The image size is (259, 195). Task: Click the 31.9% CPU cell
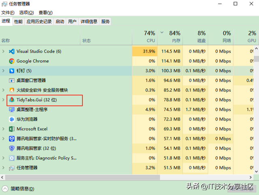145,51
